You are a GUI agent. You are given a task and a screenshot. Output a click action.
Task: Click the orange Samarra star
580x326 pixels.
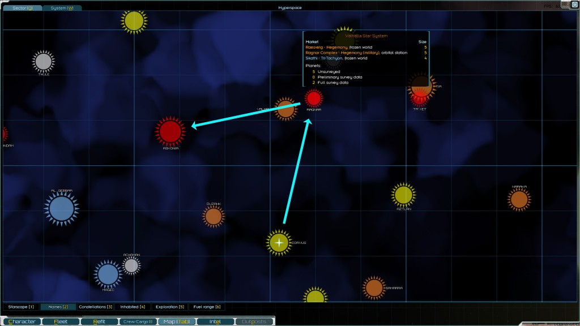click(374, 288)
